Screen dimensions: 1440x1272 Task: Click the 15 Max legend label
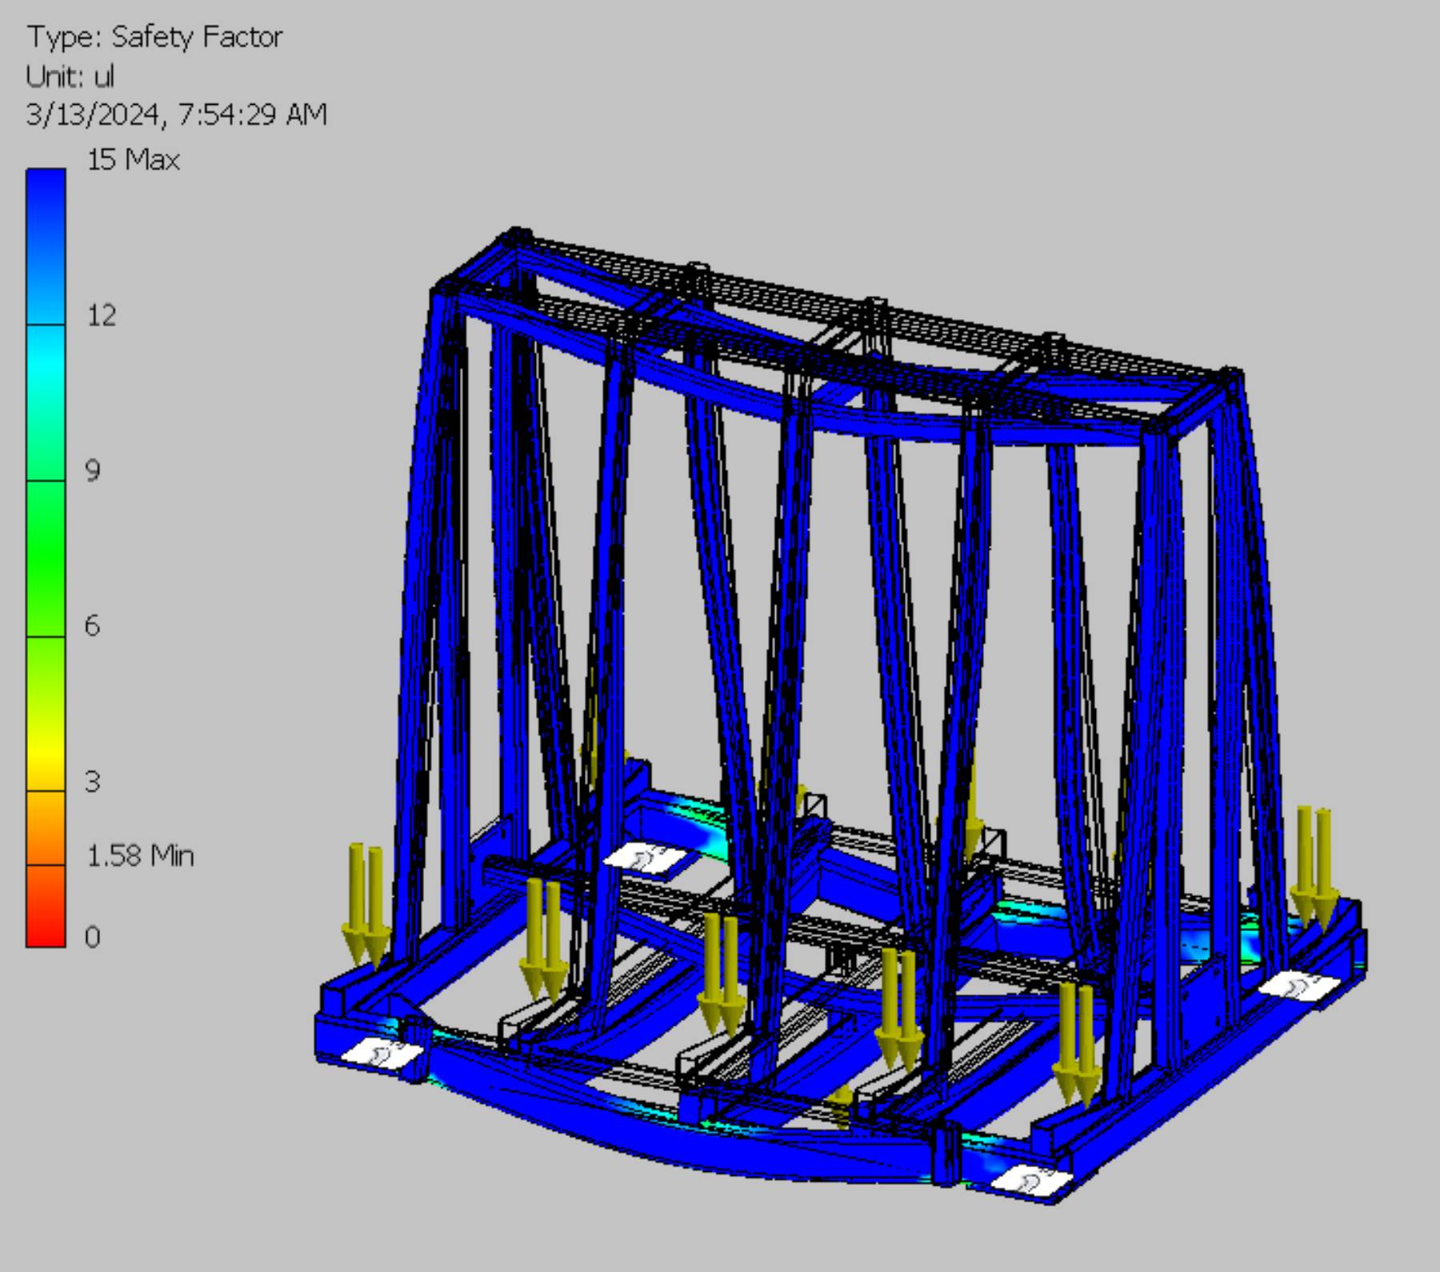click(x=132, y=160)
